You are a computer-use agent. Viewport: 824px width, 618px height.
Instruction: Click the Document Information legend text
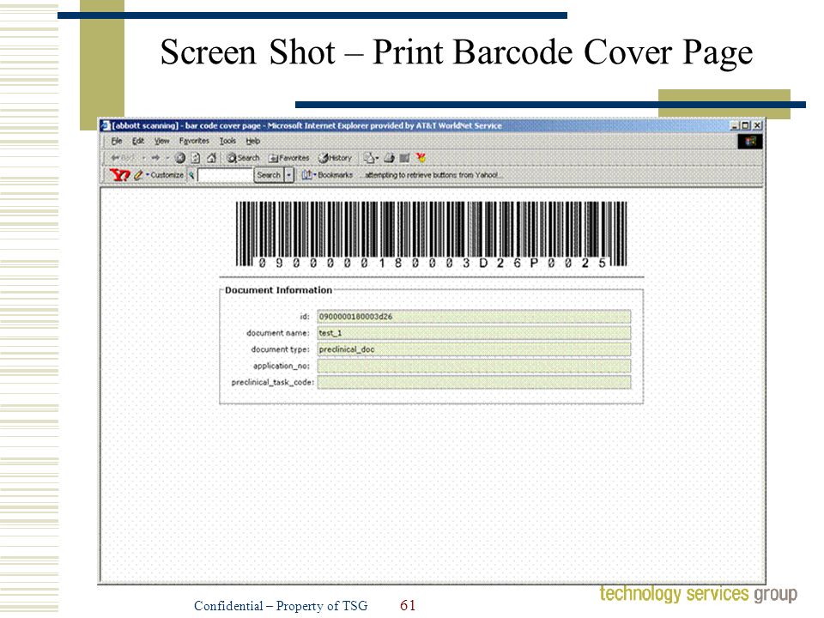coord(278,290)
